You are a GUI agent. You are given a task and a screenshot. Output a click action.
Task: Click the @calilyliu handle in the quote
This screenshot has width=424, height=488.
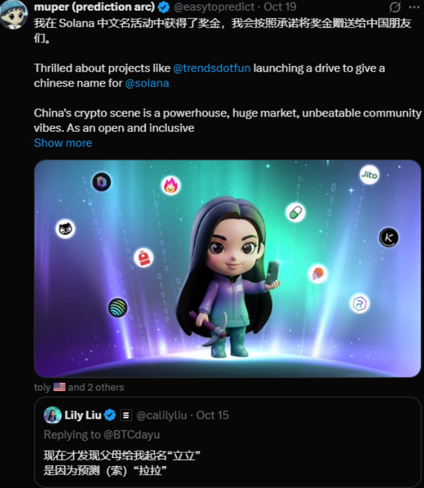coord(161,415)
